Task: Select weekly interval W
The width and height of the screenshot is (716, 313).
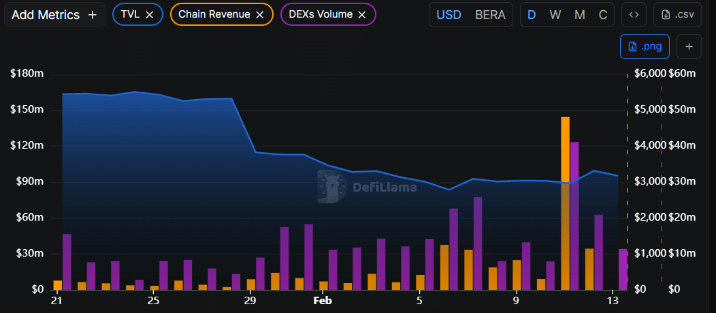Action: [555, 14]
